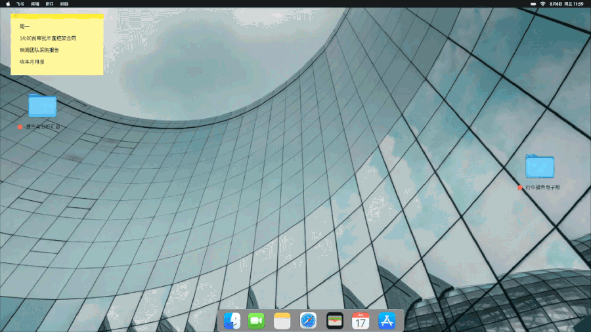591x332 pixels.
Task: Open the Apple menu
Action: click(8, 4)
